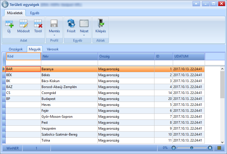This screenshot has width=227, height=154.
Task: Switch to the Országok tab
Action: 16,49
